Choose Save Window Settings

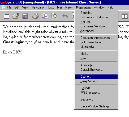pyautogui.click(x=96, y=106)
